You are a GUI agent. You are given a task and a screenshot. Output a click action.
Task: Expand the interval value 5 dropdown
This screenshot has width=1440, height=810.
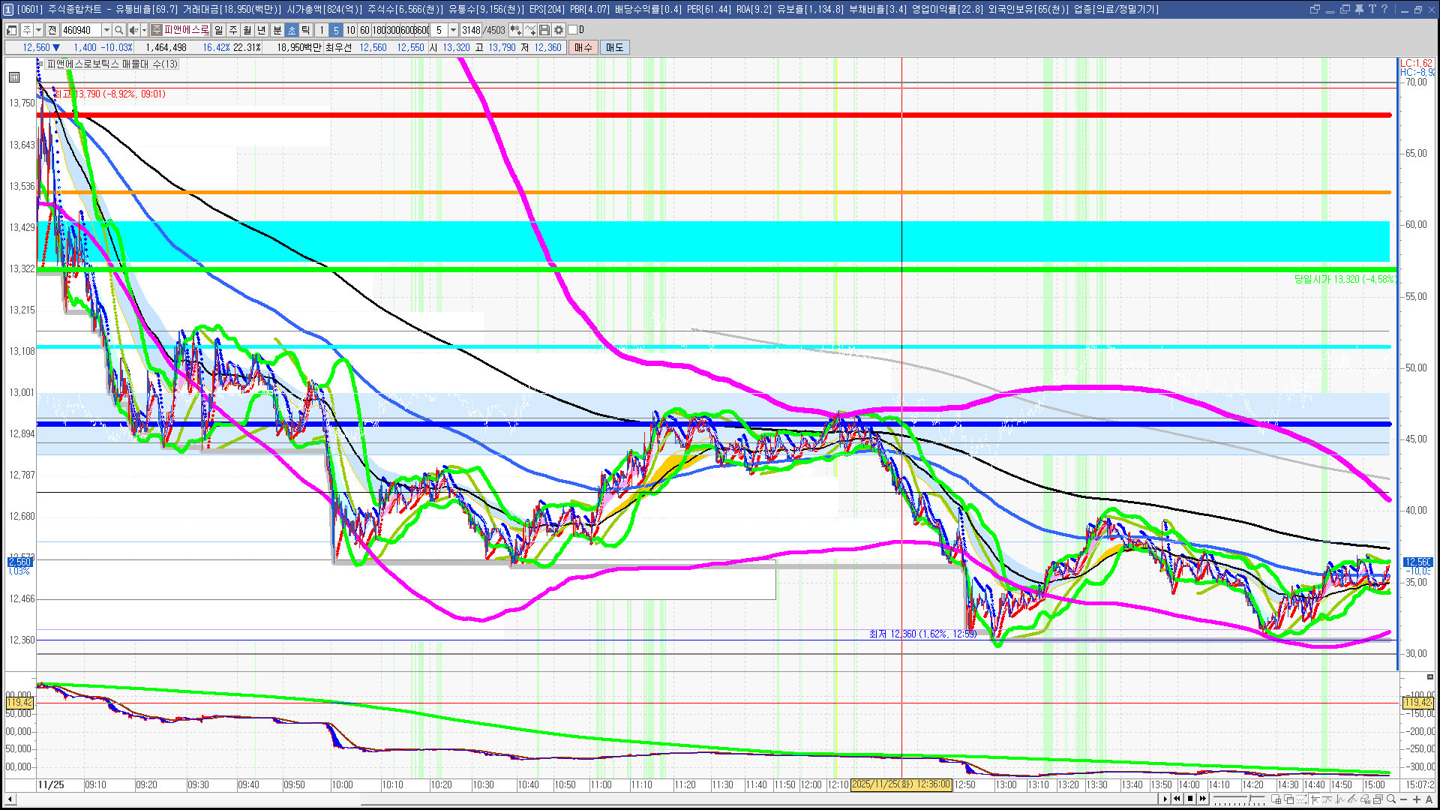453,30
